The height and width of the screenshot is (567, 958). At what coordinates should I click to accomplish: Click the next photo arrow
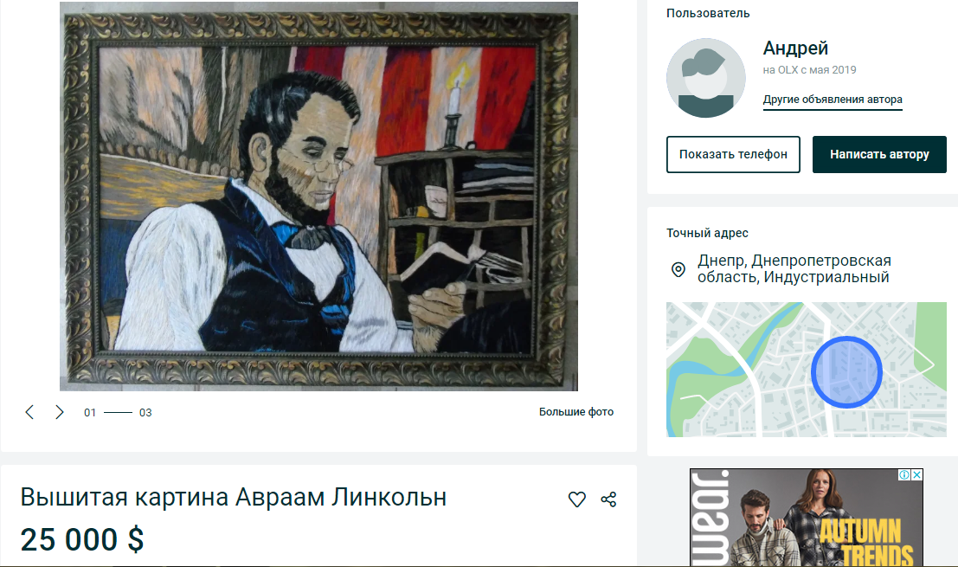(59, 412)
